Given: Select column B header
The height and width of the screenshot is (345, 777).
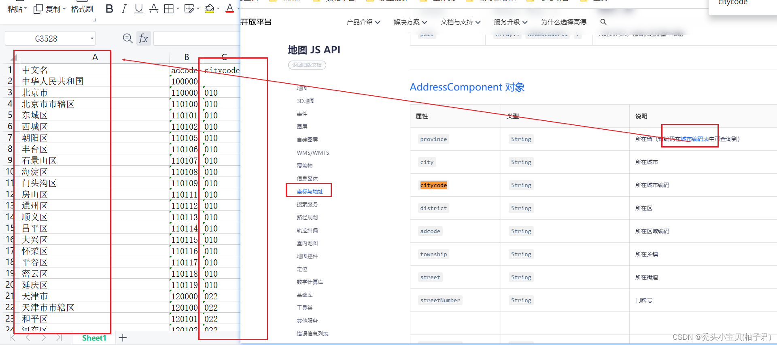Looking at the screenshot, I should pos(187,57).
